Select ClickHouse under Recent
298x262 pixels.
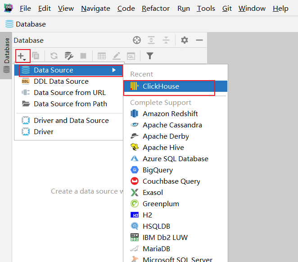(176, 86)
